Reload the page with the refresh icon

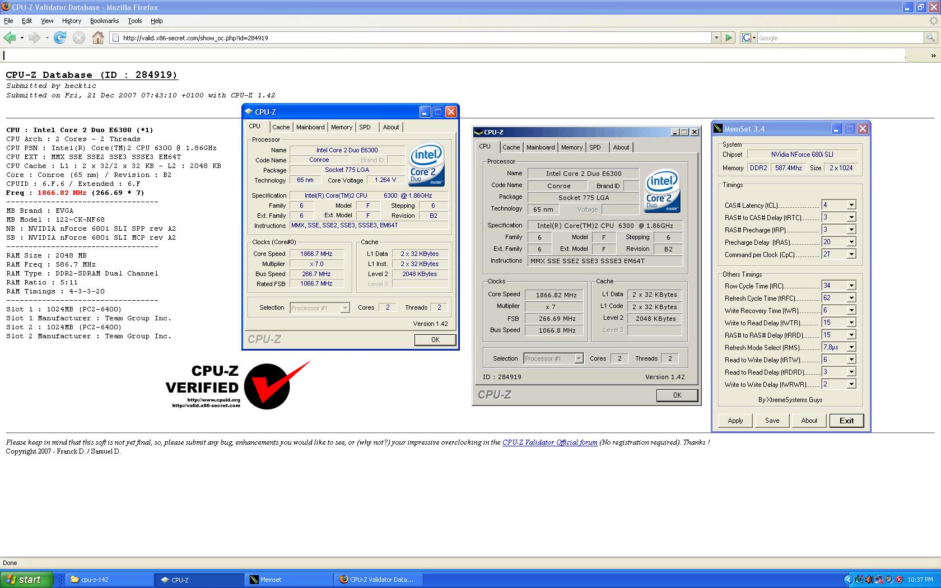point(60,38)
